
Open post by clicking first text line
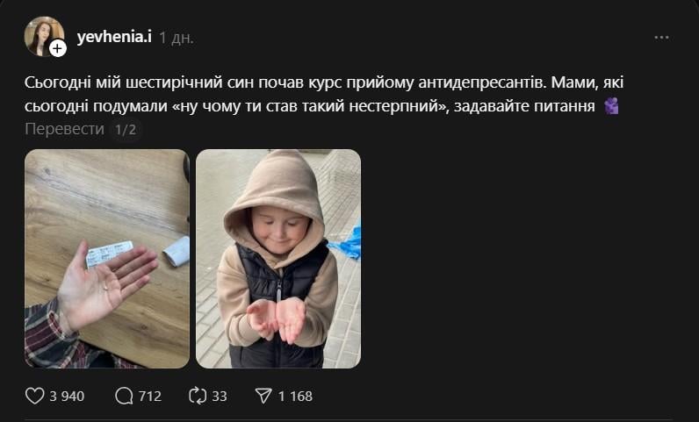pyautogui.click(x=324, y=82)
